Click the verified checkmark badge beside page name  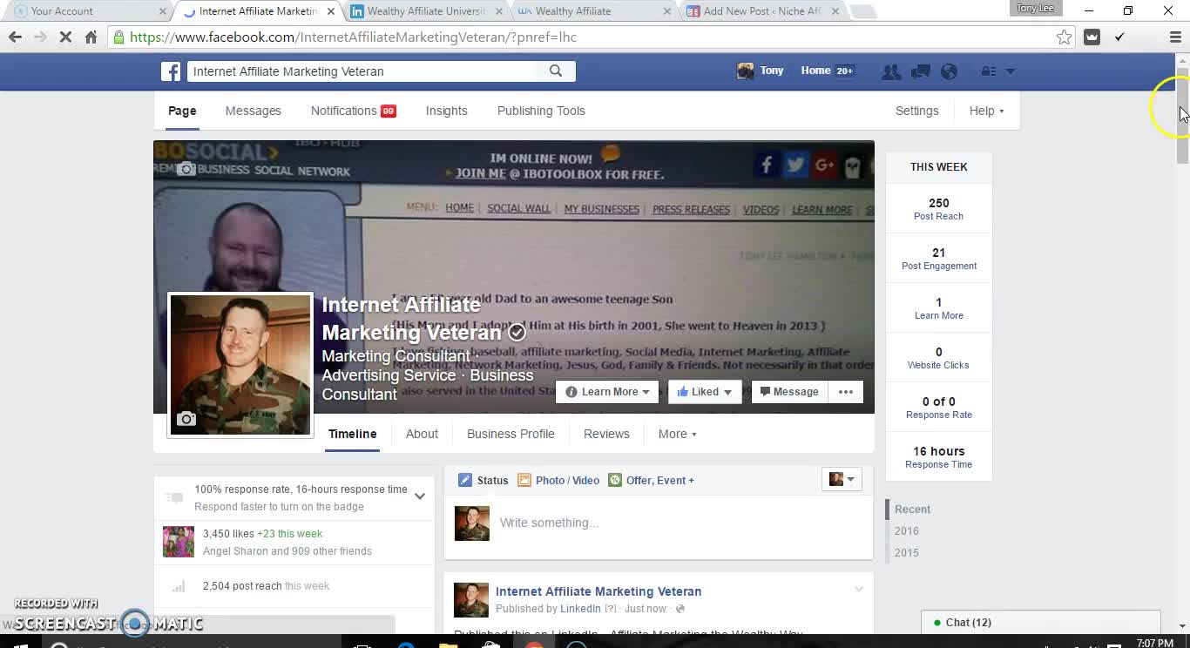pos(517,333)
